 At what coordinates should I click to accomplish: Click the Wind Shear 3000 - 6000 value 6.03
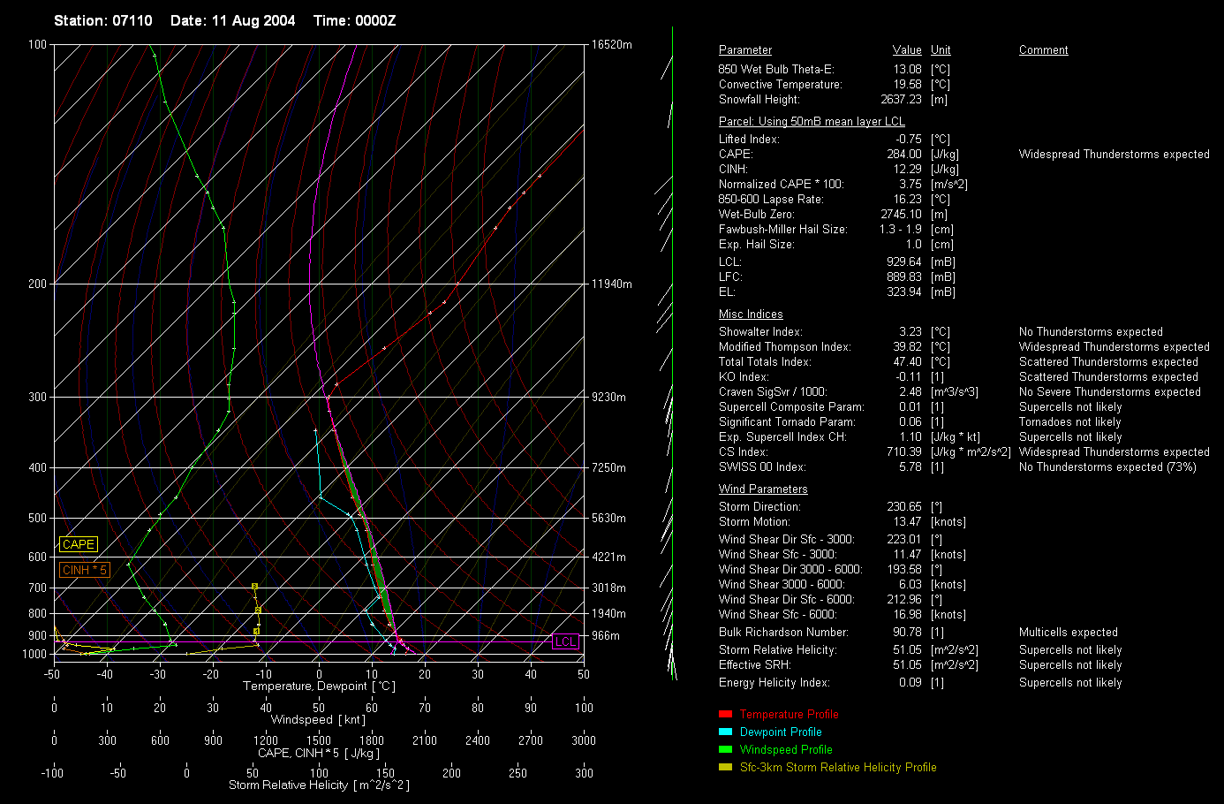(x=910, y=584)
